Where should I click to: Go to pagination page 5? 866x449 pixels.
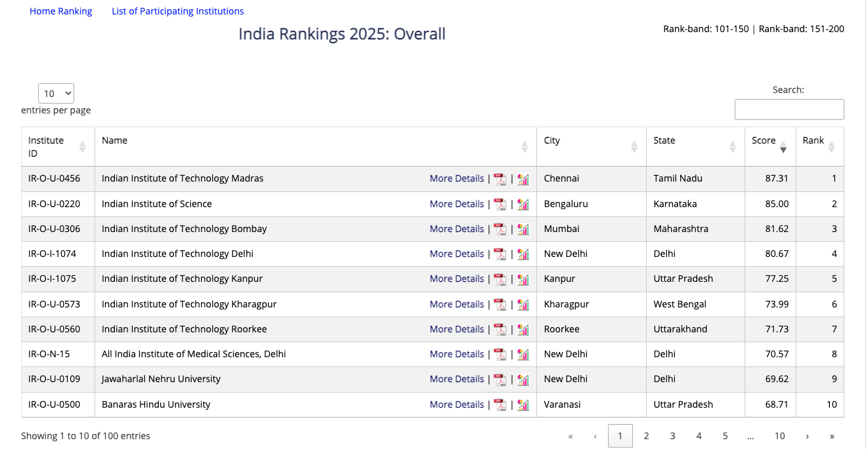725,436
